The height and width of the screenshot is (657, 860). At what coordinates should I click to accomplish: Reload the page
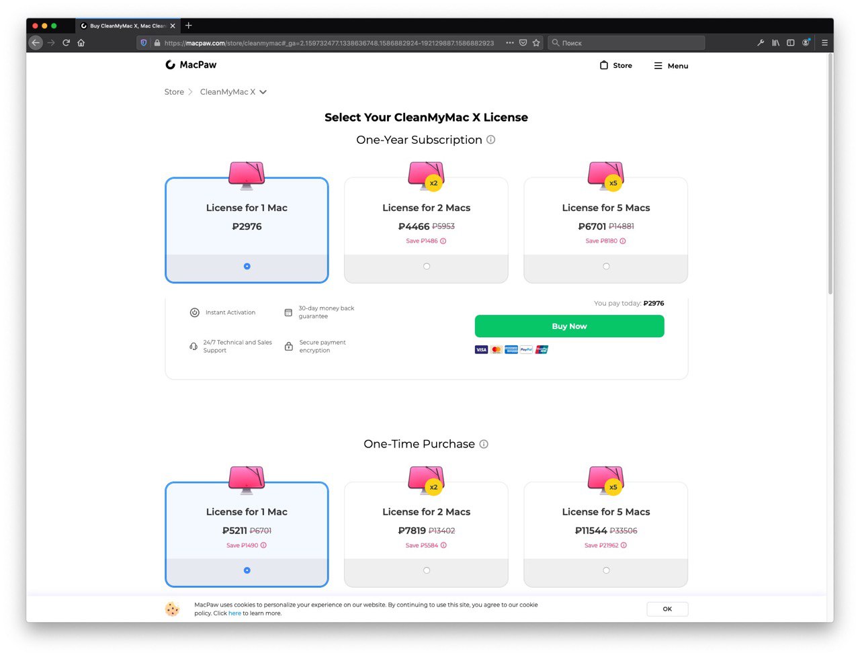(x=66, y=43)
